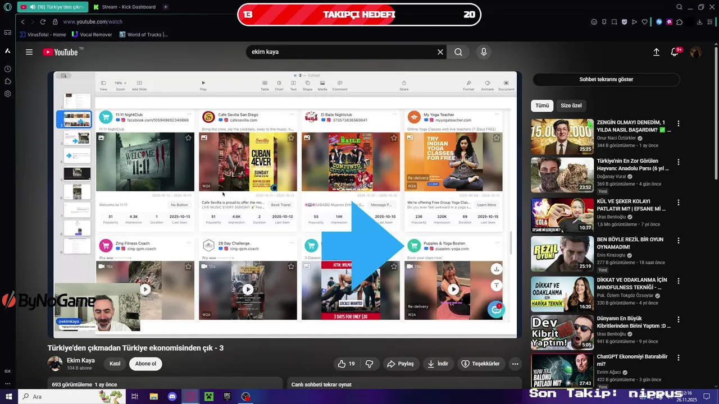Go forward with the browser forward arrow
Viewport: 719px width, 404px height.
(x=33, y=22)
